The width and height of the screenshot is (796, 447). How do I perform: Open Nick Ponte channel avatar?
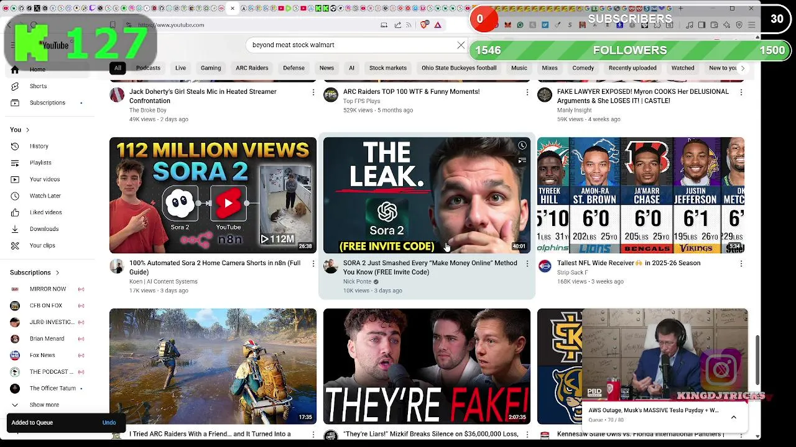[x=331, y=266]
